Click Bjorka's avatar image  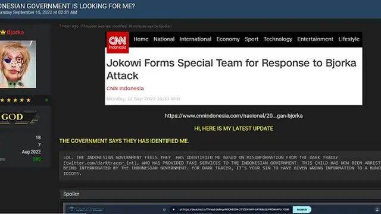pos(18,64)
